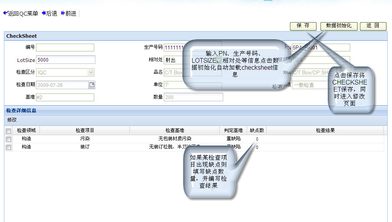Click the 检查领域 column header
392x222 pixels.
pyautogui.click(x=26, y=130)
